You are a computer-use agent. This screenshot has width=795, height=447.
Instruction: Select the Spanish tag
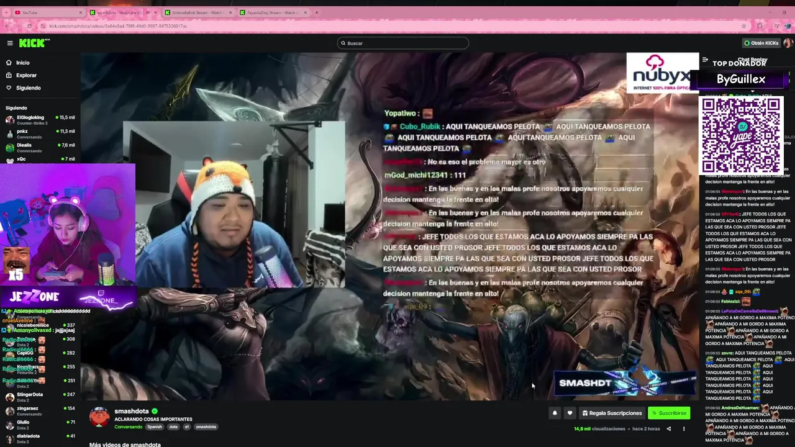click(155, 427)
